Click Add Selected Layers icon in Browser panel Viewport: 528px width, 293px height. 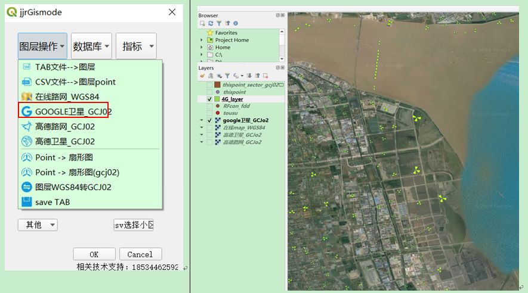coord(202,23)
